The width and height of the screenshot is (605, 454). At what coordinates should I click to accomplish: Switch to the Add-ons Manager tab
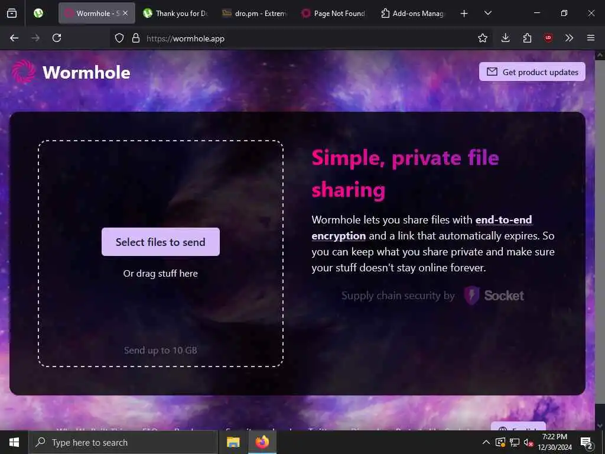413,14
